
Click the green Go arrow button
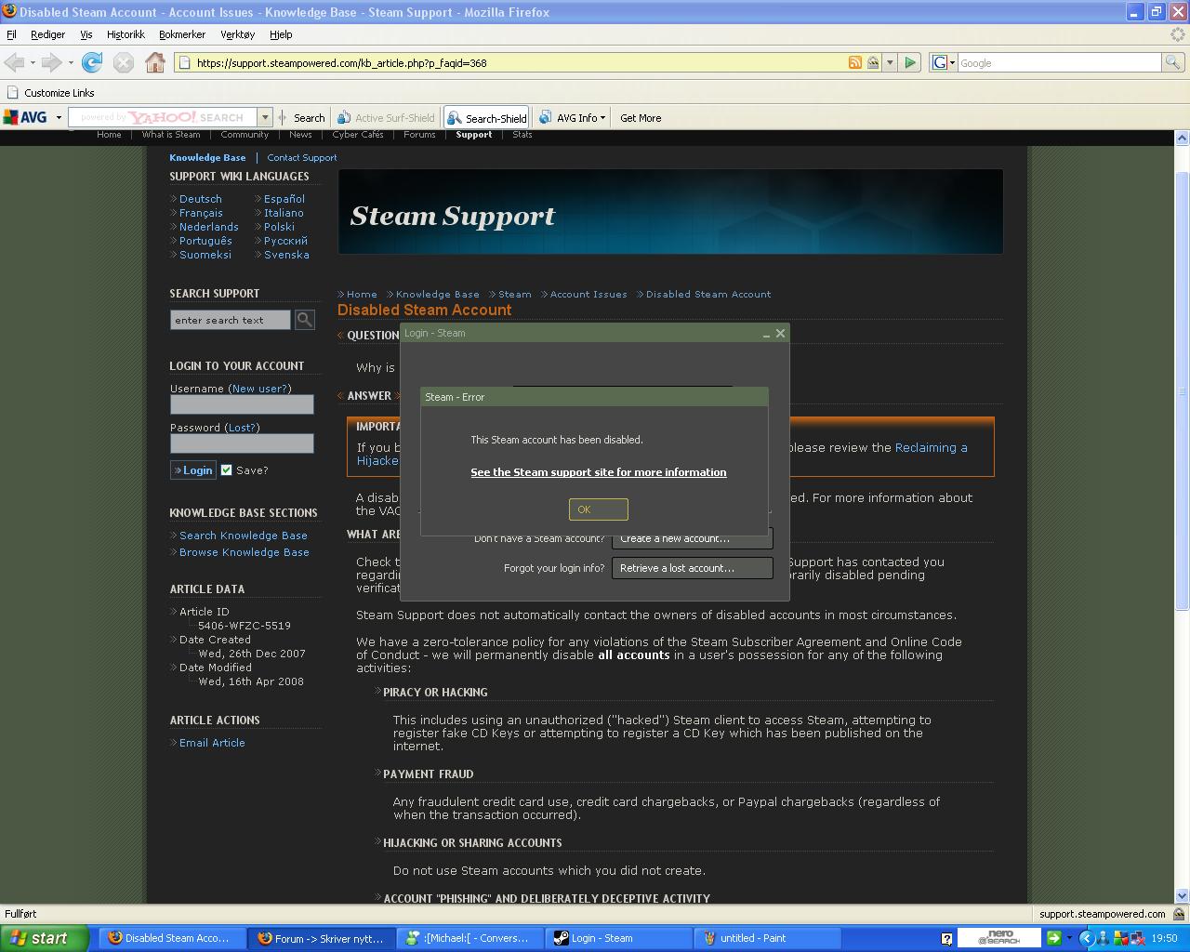[x=910, y=62]
